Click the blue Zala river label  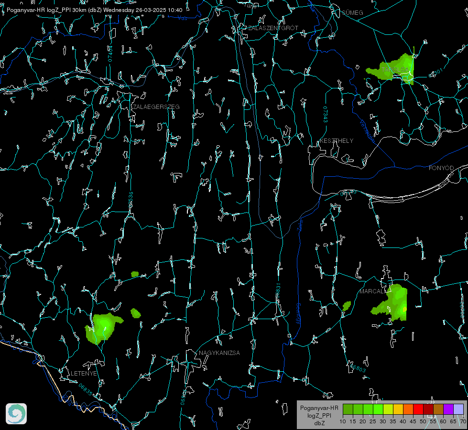click(x=300, y=225)
